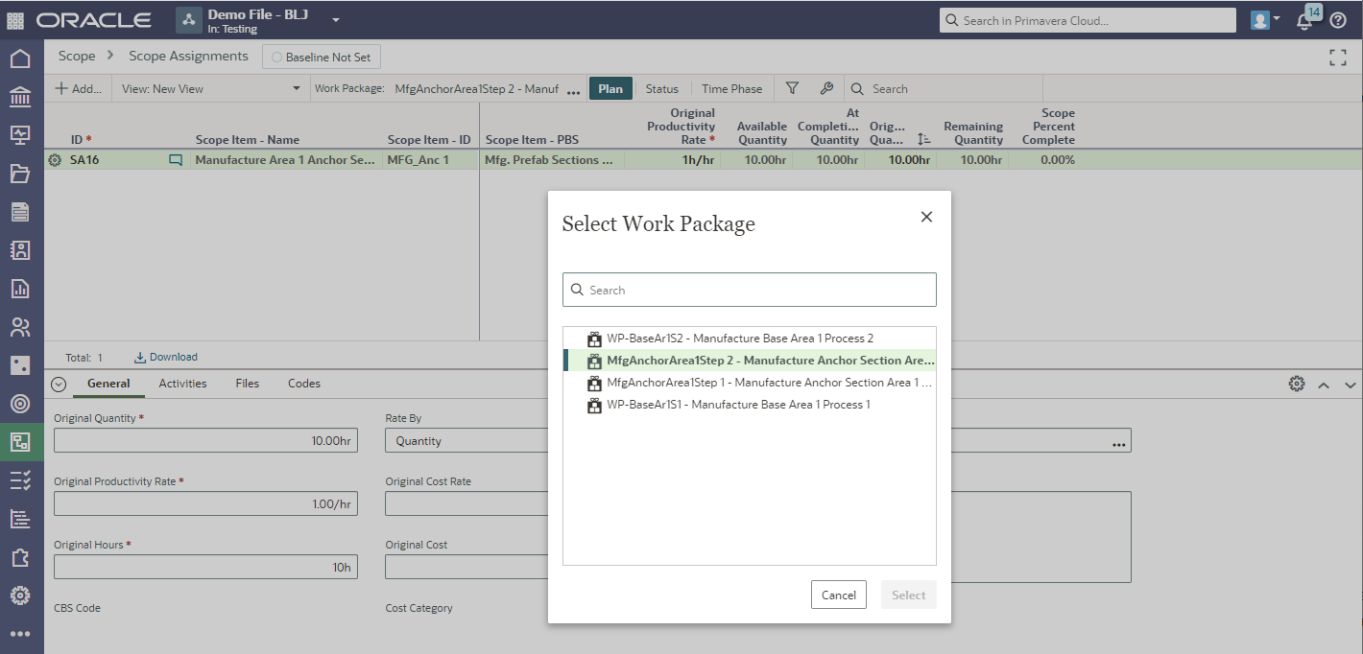Switch to the Activities tab
Image resolution: width=1363 pixels, height=654 pixels.
coord(182,384)
